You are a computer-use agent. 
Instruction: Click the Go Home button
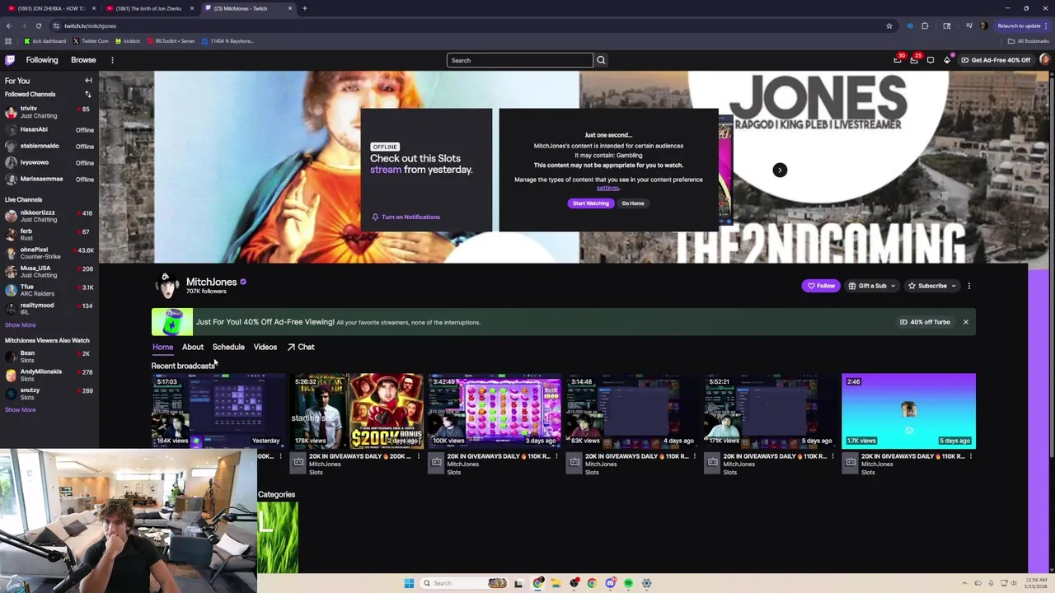coord(633,203)
